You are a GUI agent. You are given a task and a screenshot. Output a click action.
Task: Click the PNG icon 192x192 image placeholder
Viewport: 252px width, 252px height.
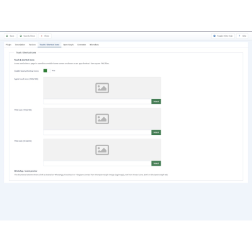coord(102,119)
